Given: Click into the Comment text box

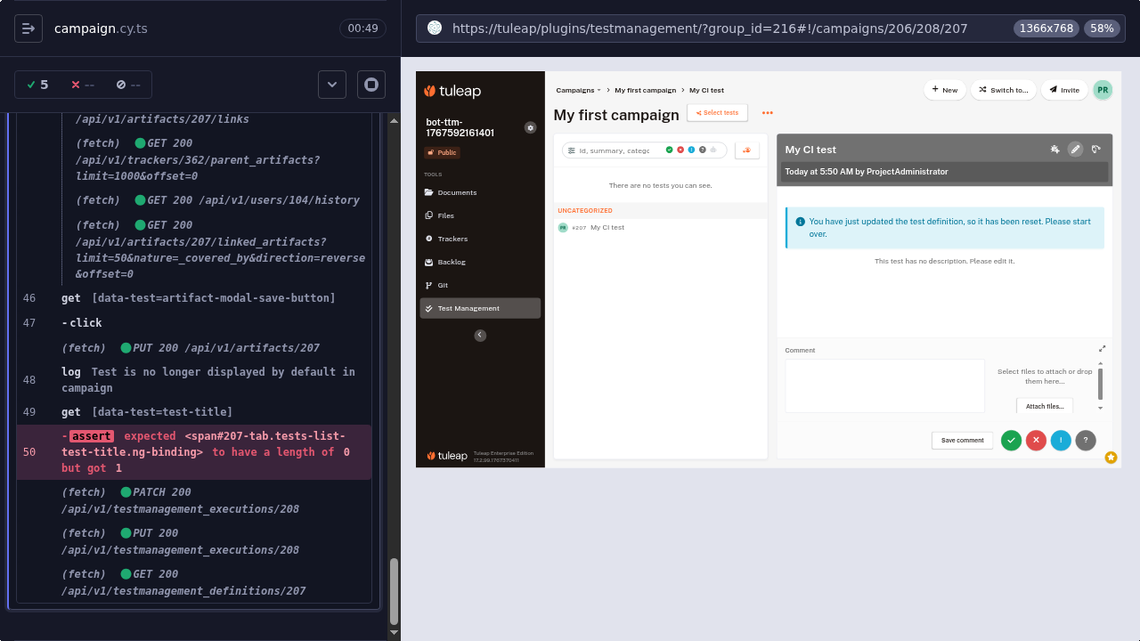Looking at the screenshot, I should (x=884, y=385).
